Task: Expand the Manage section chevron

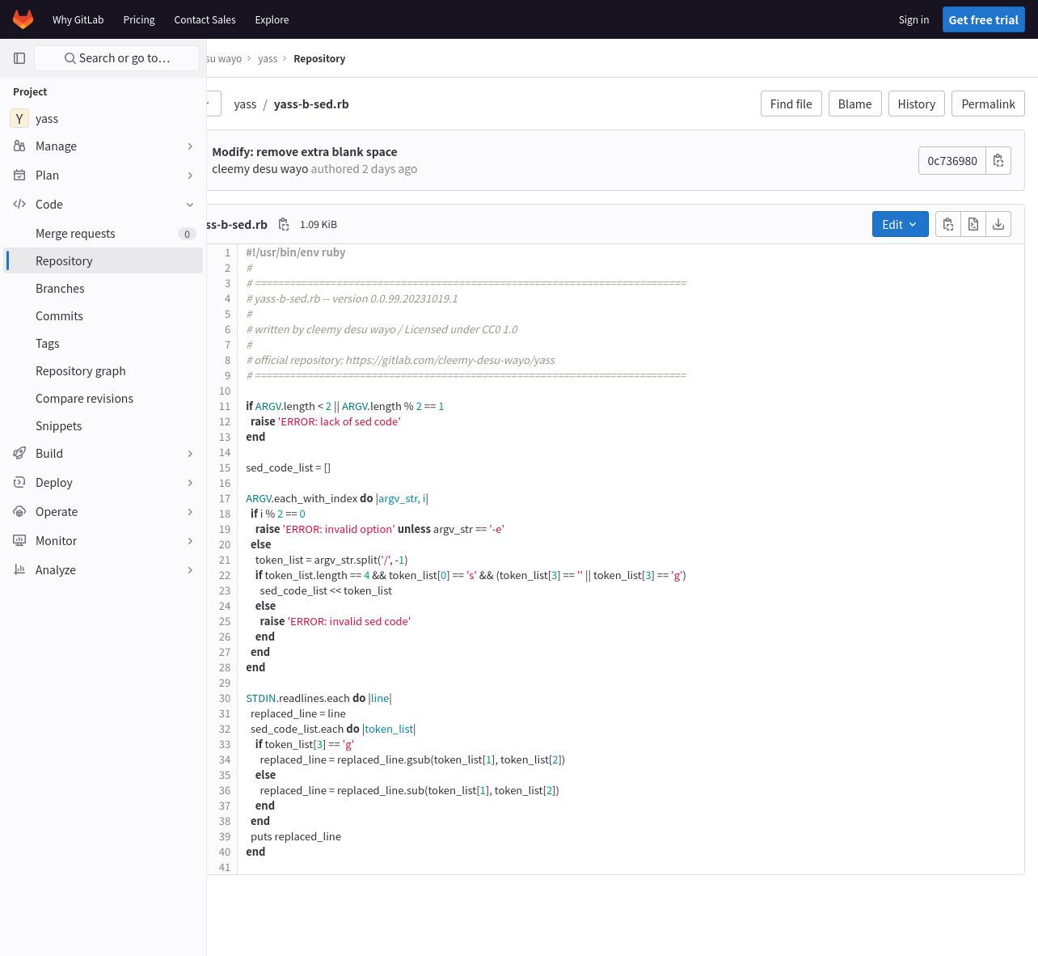Action: tap(190, 146)
